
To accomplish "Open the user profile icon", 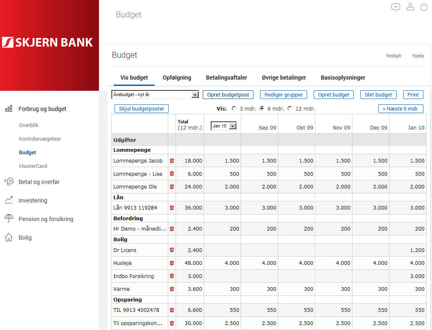I will tap(410, 7).
